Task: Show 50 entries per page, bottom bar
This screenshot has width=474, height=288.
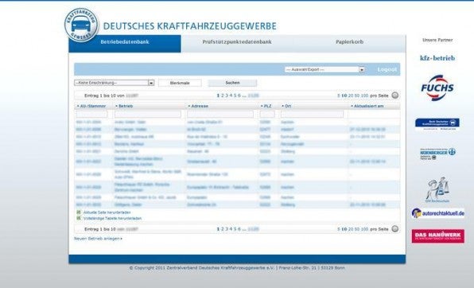Action: click(x=357, y=229)
